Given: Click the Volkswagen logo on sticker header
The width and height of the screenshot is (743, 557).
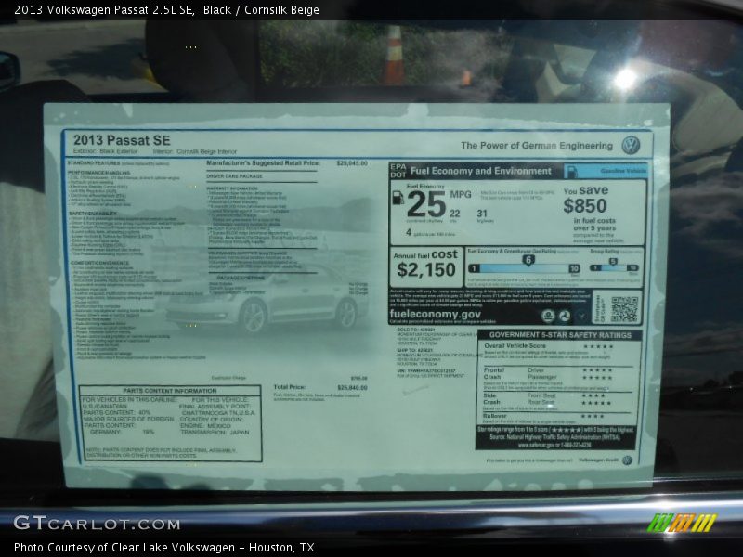Looking at the screenshot, I should pyautogui.click(x=631, y=145).
